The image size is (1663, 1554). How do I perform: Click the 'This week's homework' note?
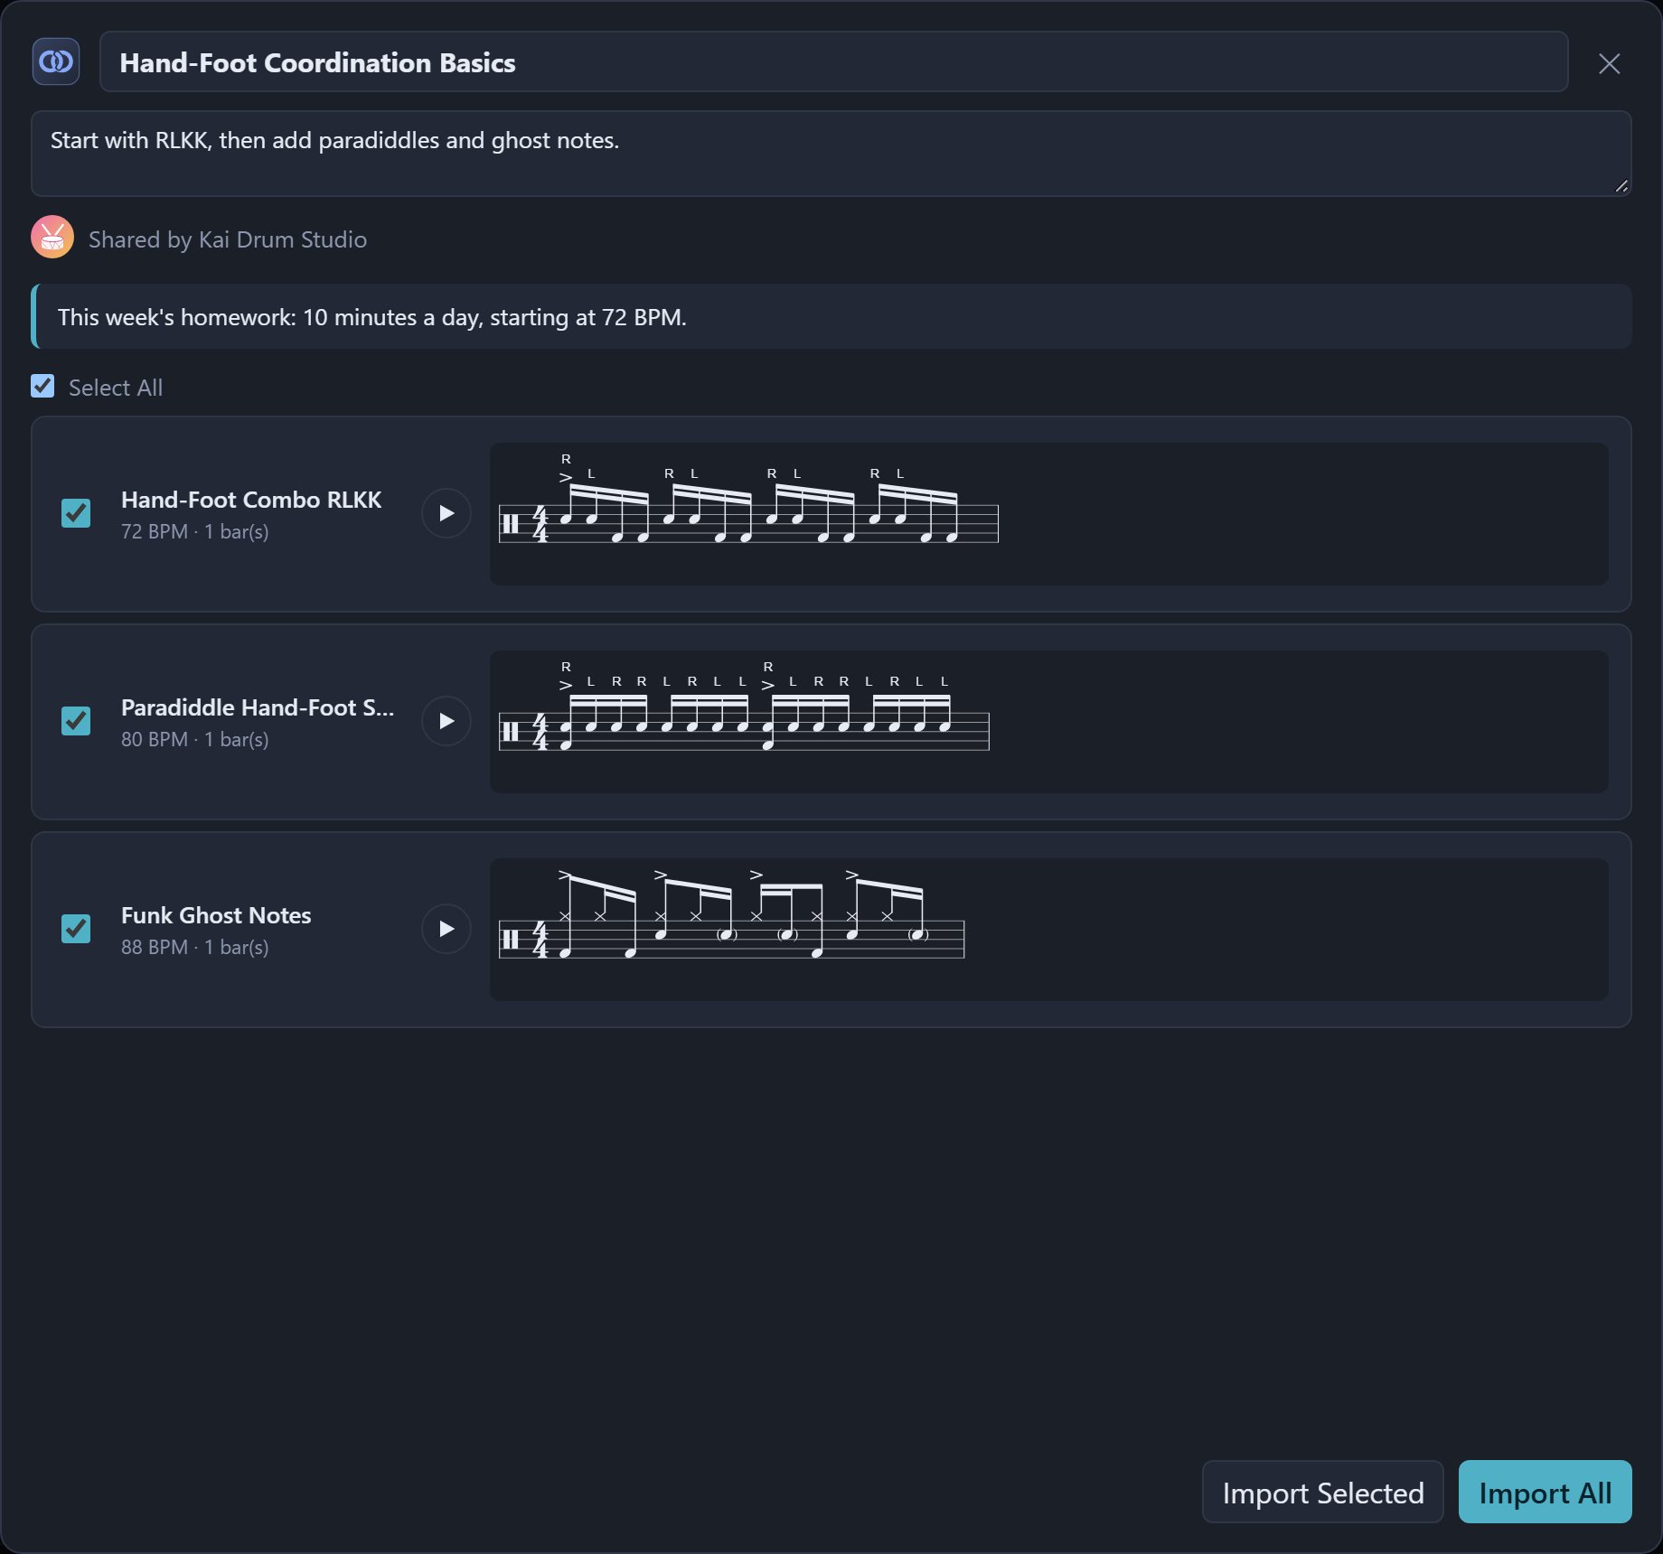(x=831, y=317)
